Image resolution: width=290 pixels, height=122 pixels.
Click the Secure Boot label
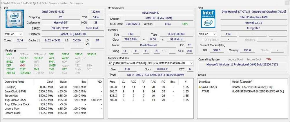pos(254,59)
